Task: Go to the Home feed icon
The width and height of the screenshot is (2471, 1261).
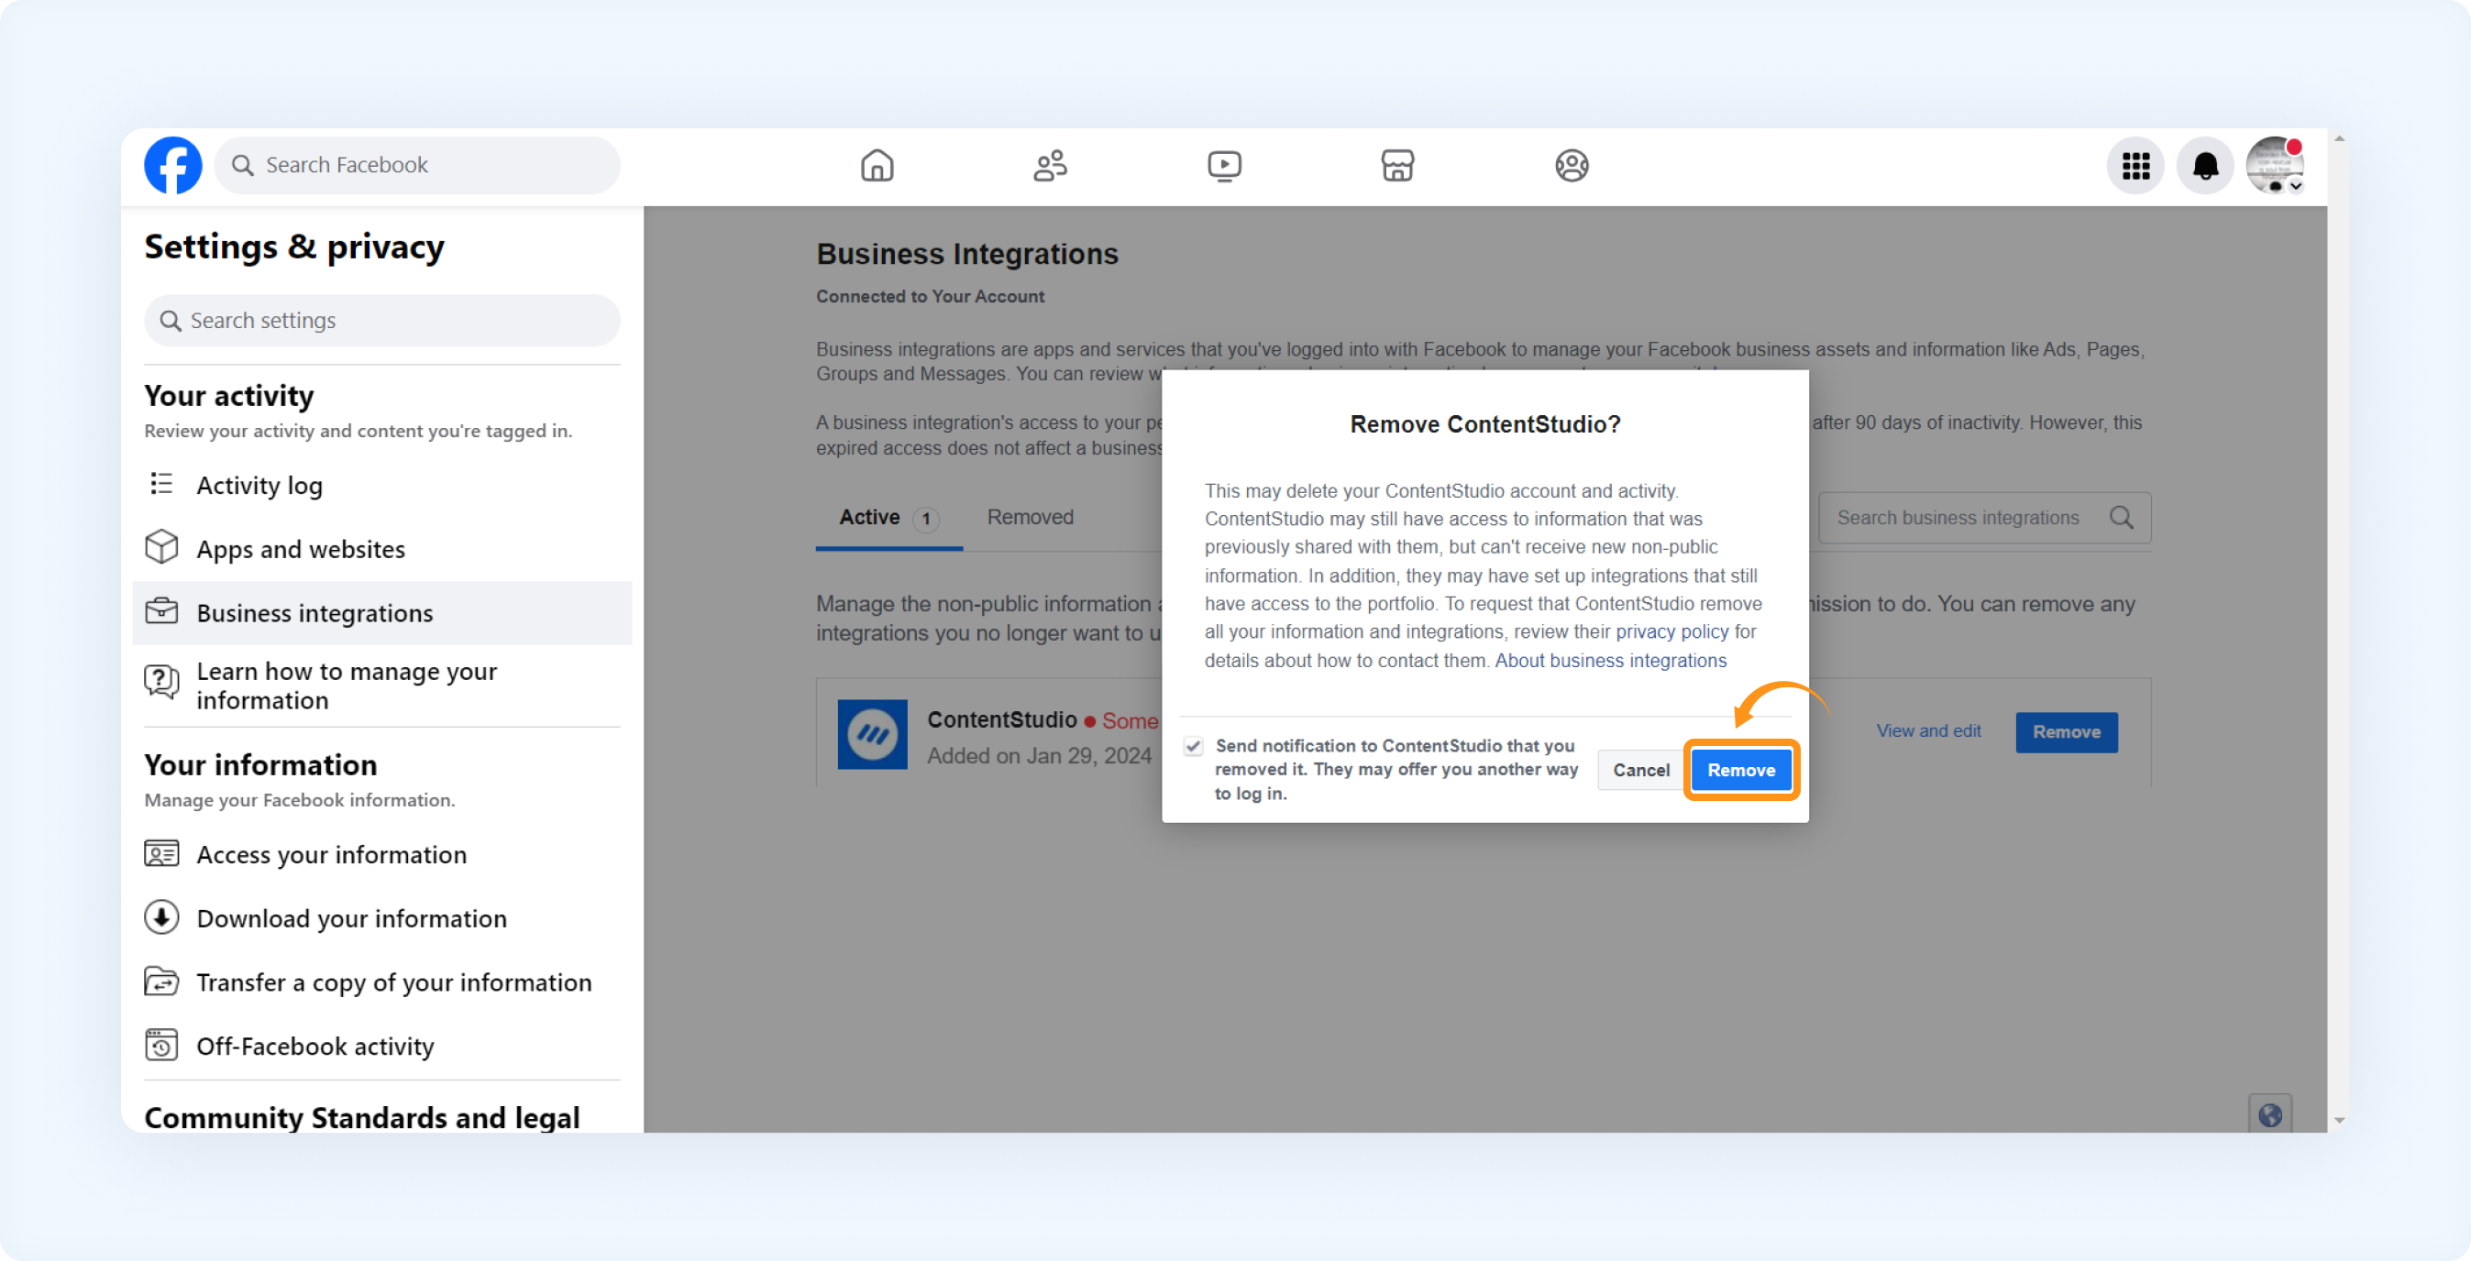Action: pyautogui.click(x=877, y=166)
